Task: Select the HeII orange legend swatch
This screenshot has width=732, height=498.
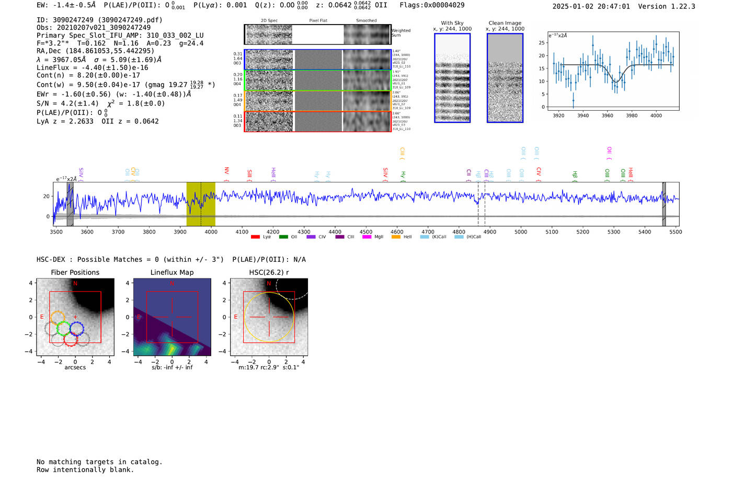Action: pyautogui.click(x=396, y=237)
